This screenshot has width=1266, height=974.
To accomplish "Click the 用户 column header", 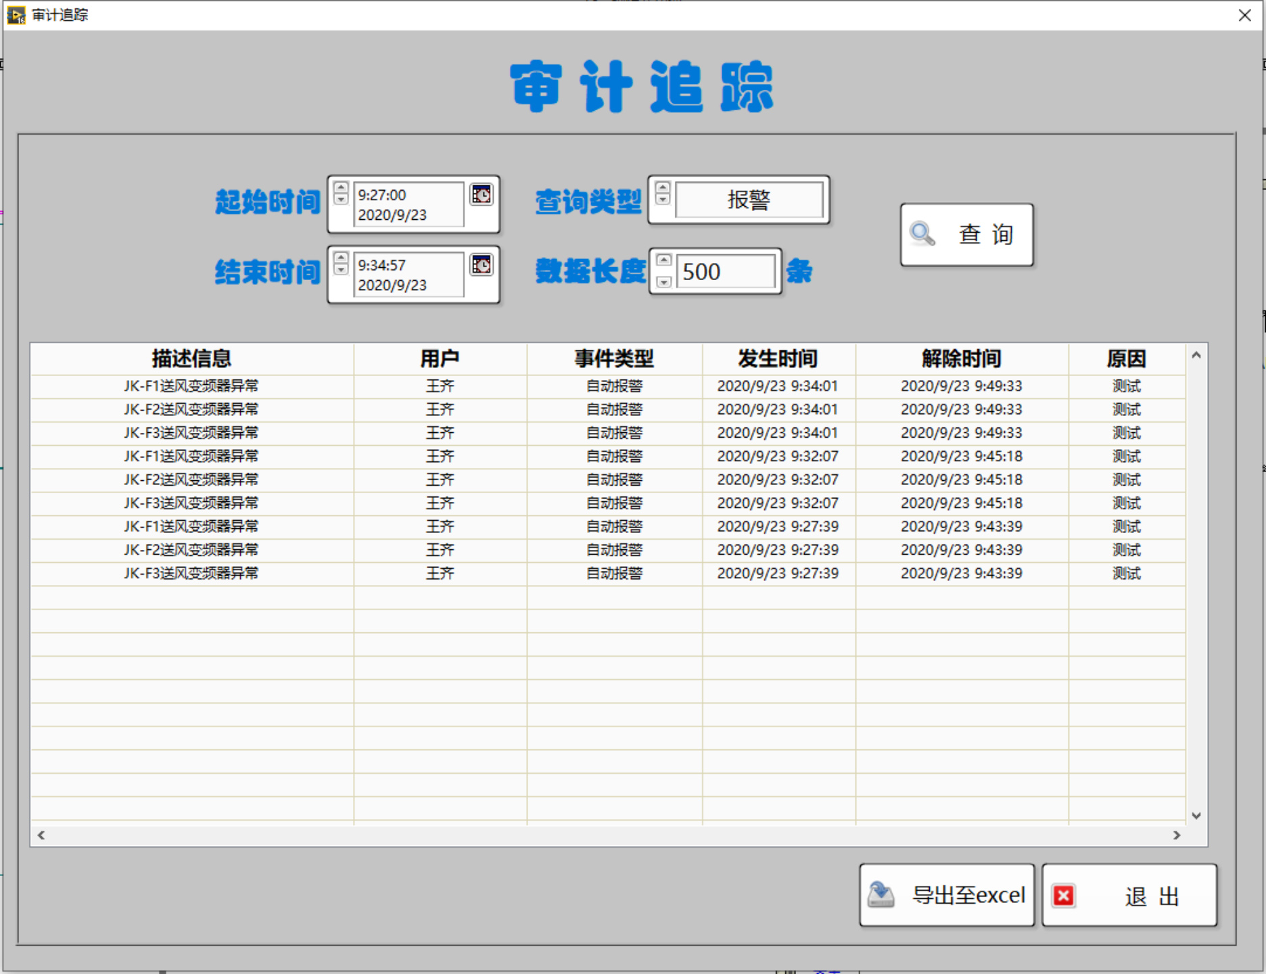I will [440, 358].
